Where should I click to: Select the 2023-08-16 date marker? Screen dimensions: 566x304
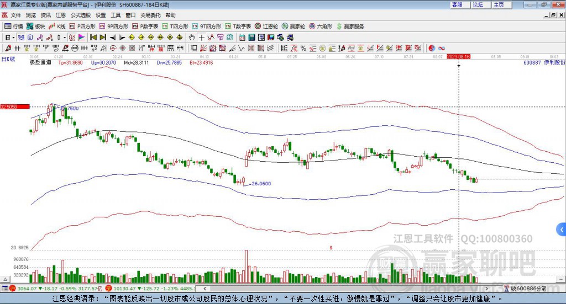tap(458, 56)
